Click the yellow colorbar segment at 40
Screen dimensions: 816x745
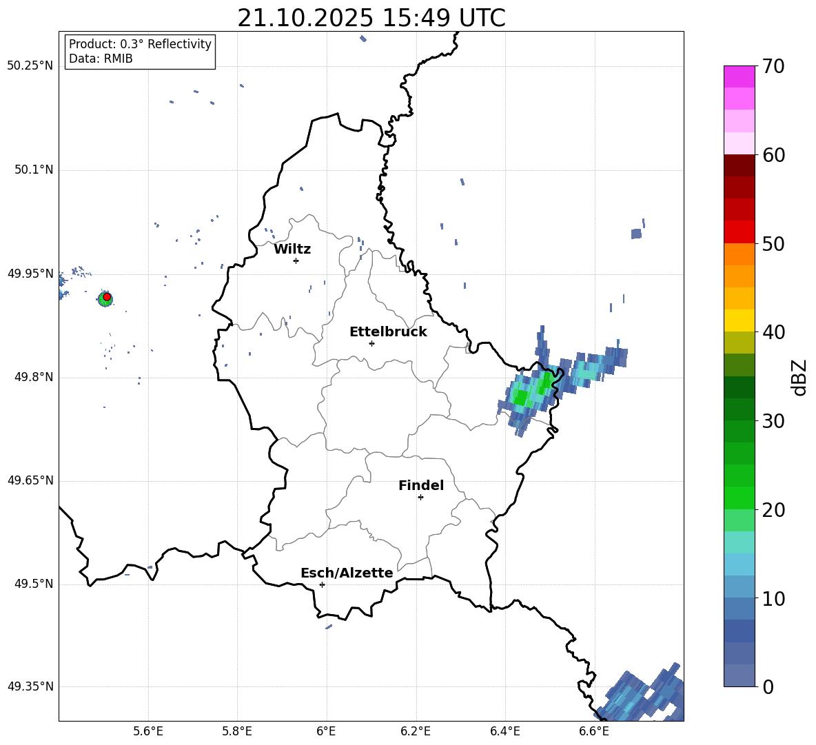[739, 320]
